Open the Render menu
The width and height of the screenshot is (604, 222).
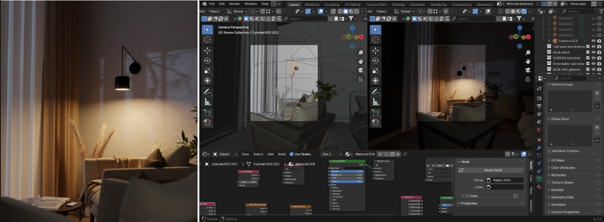(x=235, y=4)
